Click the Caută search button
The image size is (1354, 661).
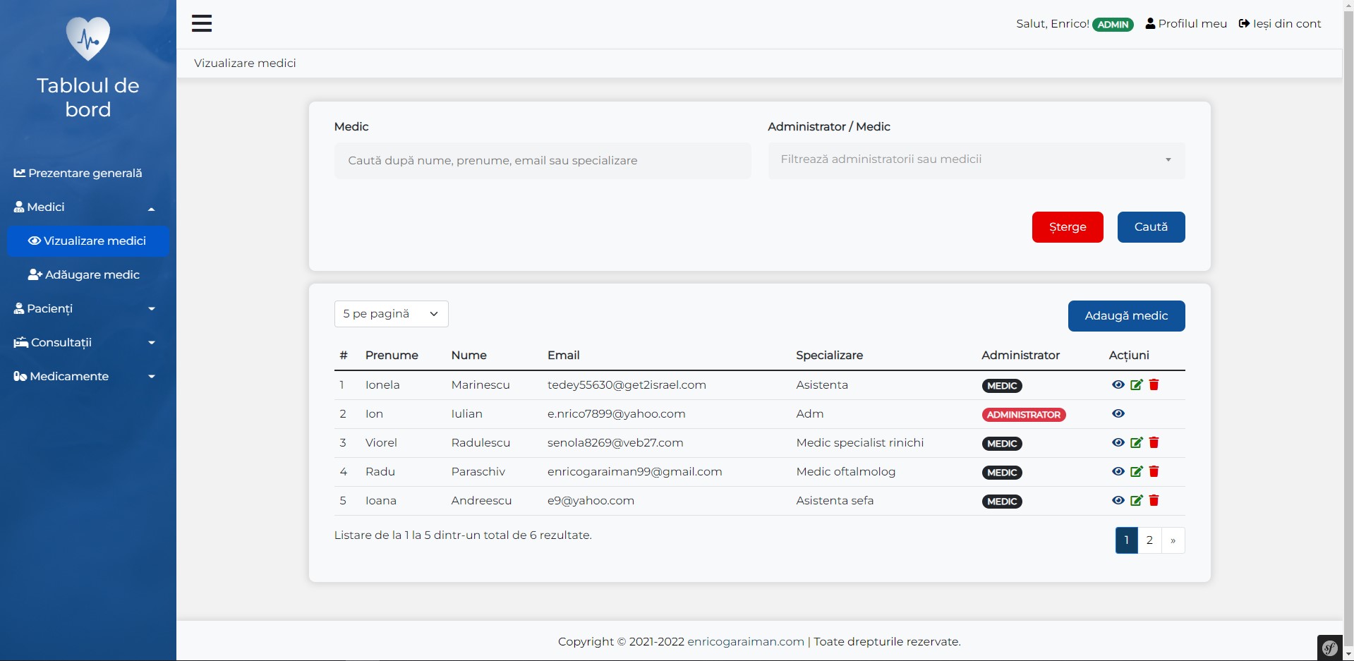(1151, 226)
